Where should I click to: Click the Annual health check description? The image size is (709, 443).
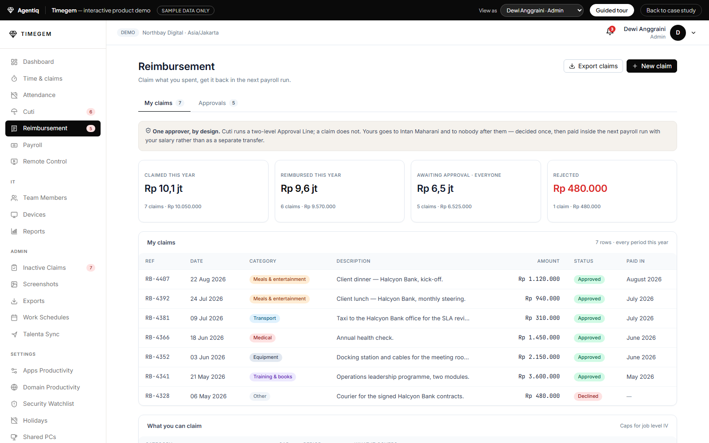365,338
